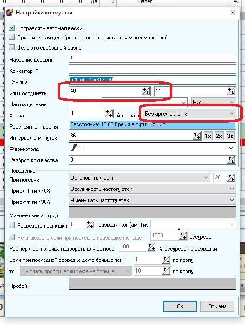Click the Интервал в минутах spinner icon
This screenshot has height=325, width=245.
pos(197,136)
